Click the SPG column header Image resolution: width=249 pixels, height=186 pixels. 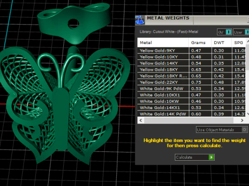239,42
